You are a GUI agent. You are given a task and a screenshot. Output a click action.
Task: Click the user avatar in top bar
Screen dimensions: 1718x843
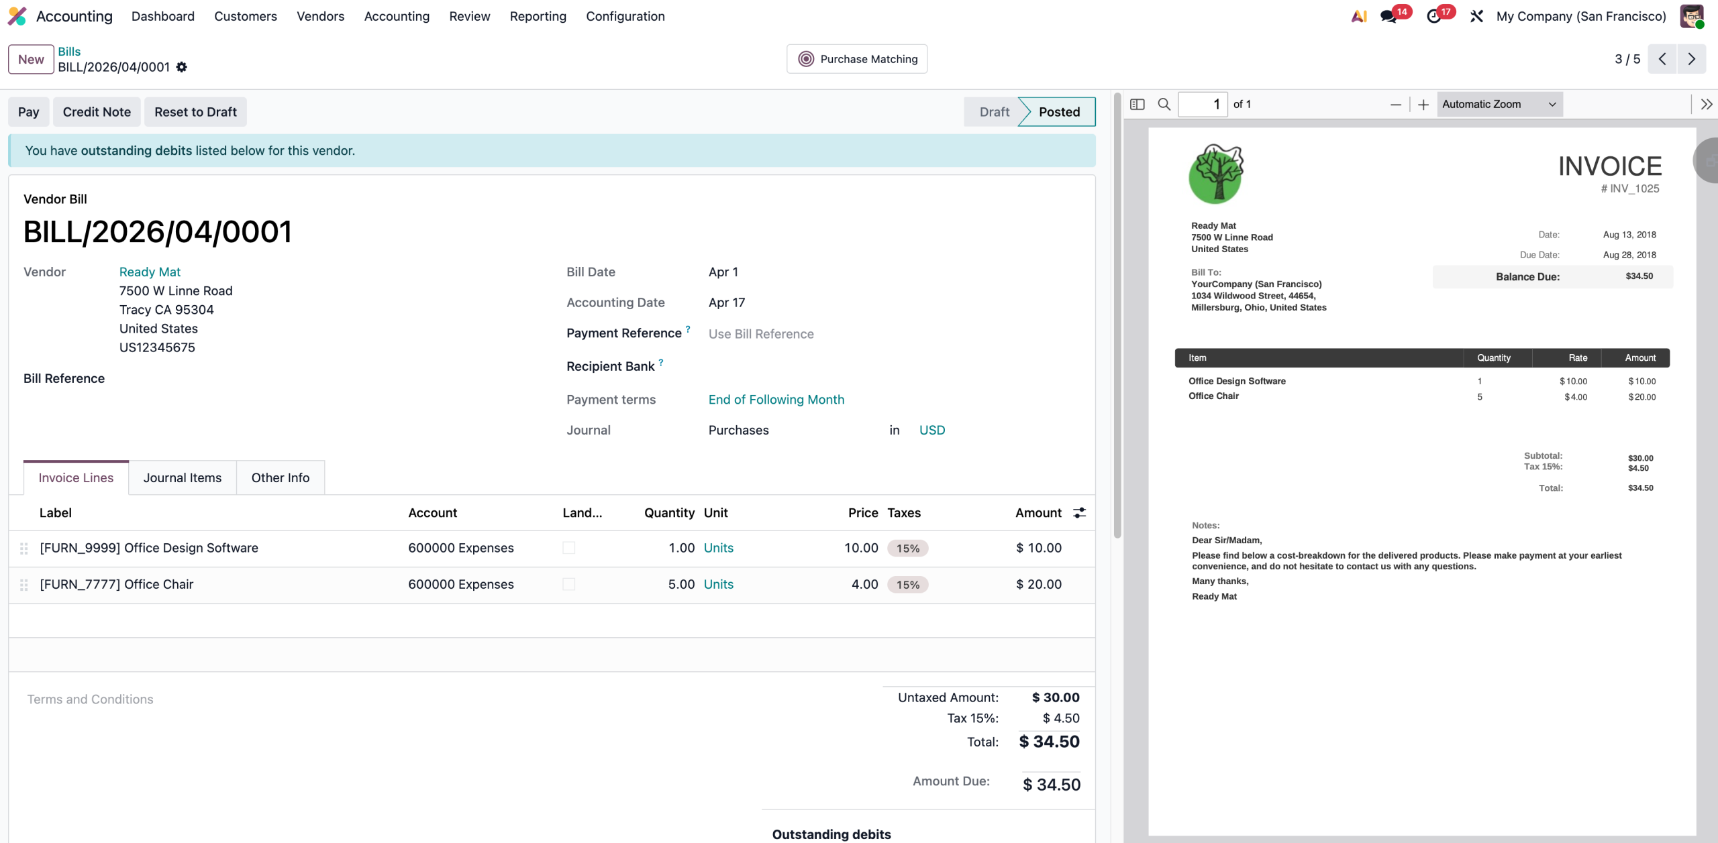pos(1692,16)
